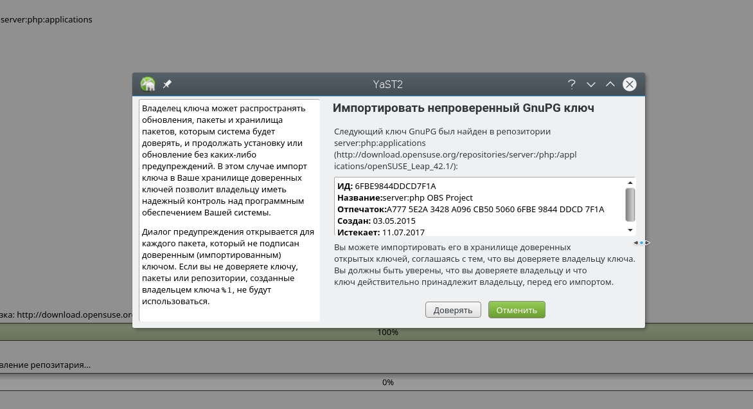This screenshot has height=409, width=753.
Task: Click the Отпечаток fingerprint line
Action: tap(470, 209)
